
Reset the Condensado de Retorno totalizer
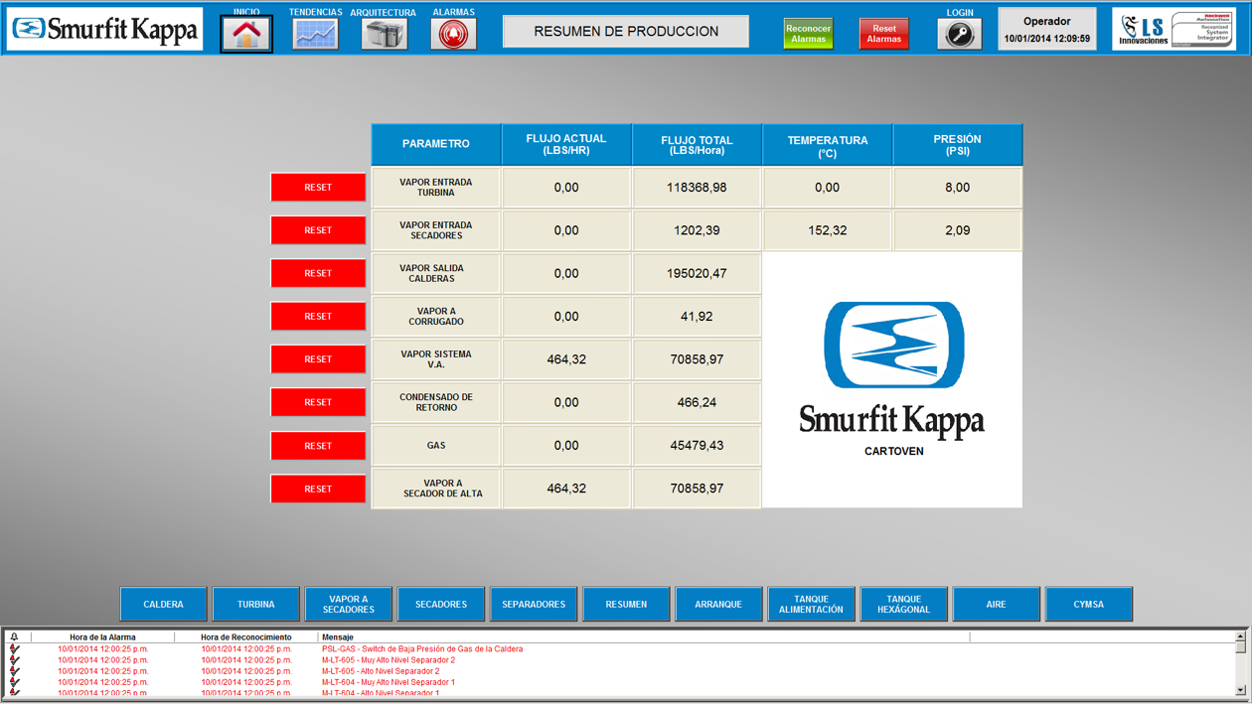point(318,402)
